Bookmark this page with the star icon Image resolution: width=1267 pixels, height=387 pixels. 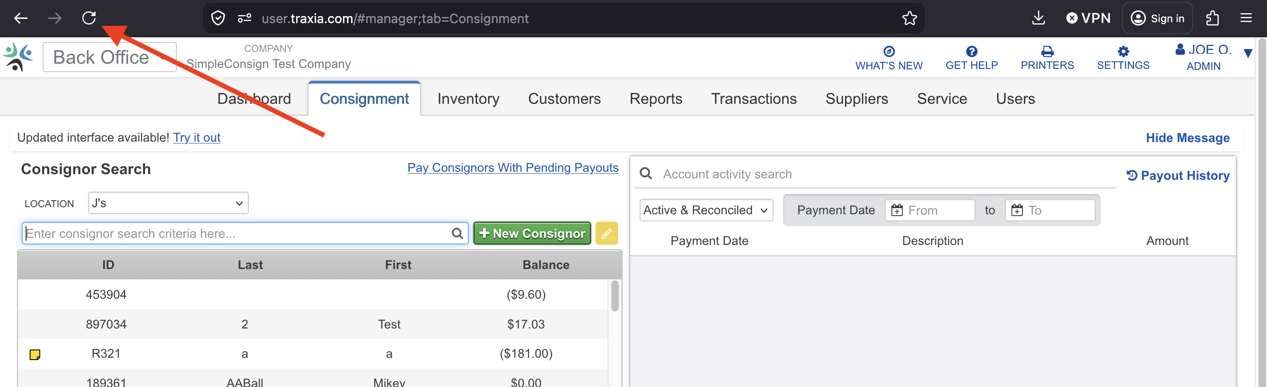click(x=909, y=18)
